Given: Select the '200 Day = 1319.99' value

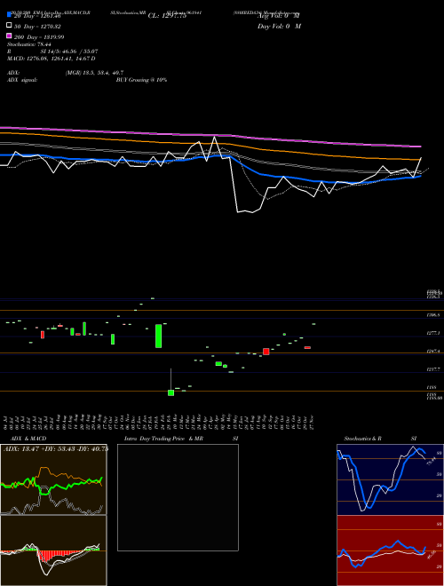Looking at the screenshot, I should [39, 37].
